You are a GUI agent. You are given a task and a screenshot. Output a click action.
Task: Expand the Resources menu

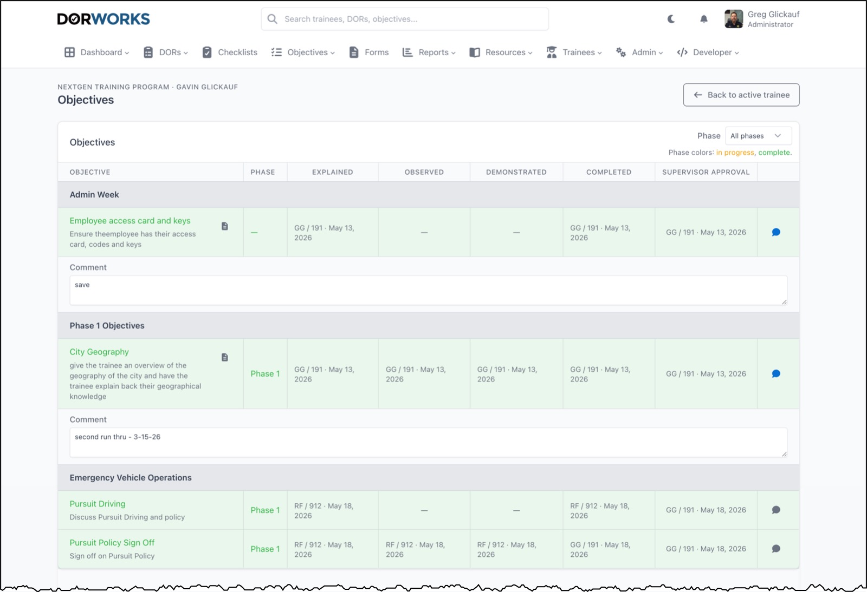point(501,52)
